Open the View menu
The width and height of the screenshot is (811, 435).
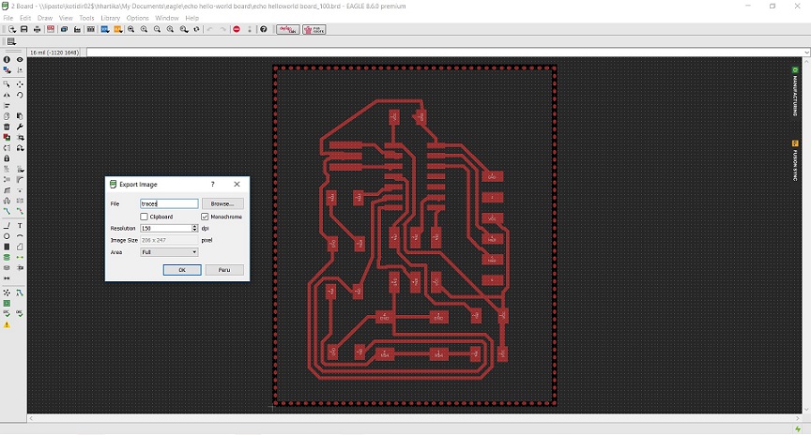click(66, 18)
